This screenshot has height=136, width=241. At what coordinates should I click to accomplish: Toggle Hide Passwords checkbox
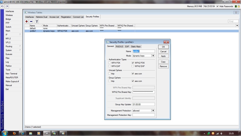[x=218, y=6]
